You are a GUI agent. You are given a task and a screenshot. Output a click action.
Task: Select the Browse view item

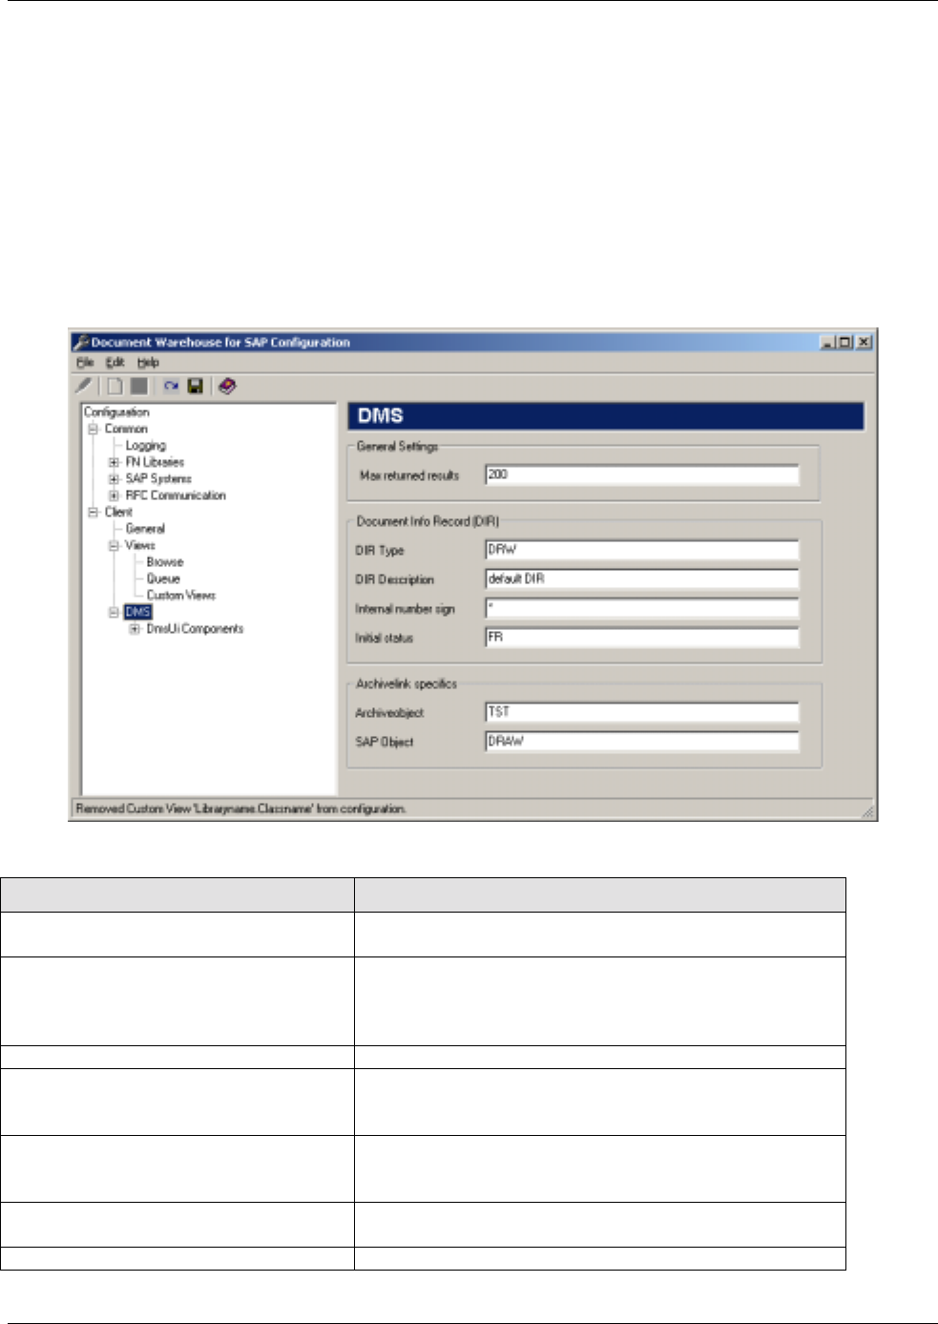pyautogui.click(x=165, y=562)
